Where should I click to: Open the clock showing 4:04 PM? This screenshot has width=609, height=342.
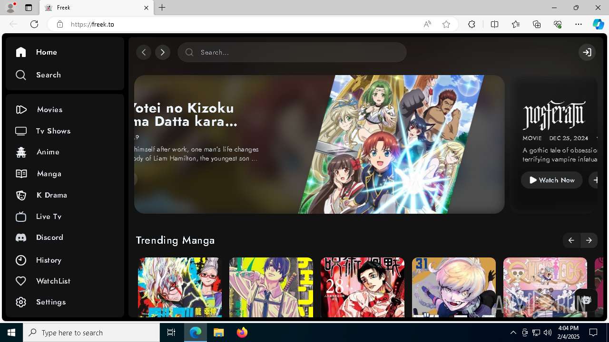pos(568,332)
